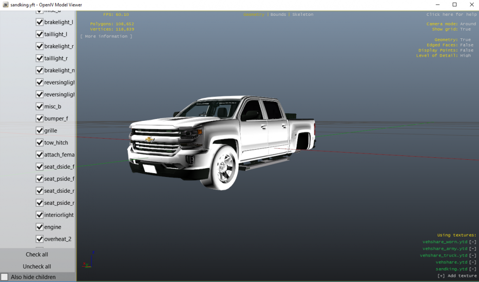Toggle Display Points False option
The image size is (479, 282).
[x=467, y=50]
